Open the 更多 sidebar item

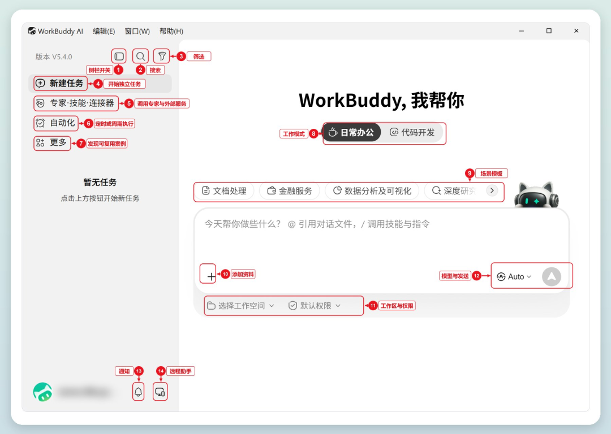[x=52, y=143]
